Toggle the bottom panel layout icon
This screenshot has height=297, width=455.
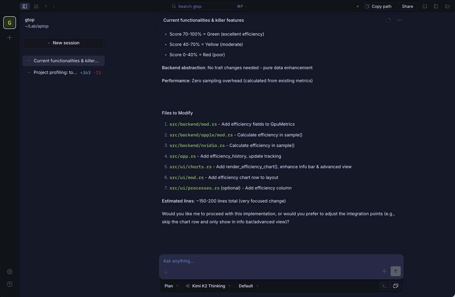(x=425, y=6)
